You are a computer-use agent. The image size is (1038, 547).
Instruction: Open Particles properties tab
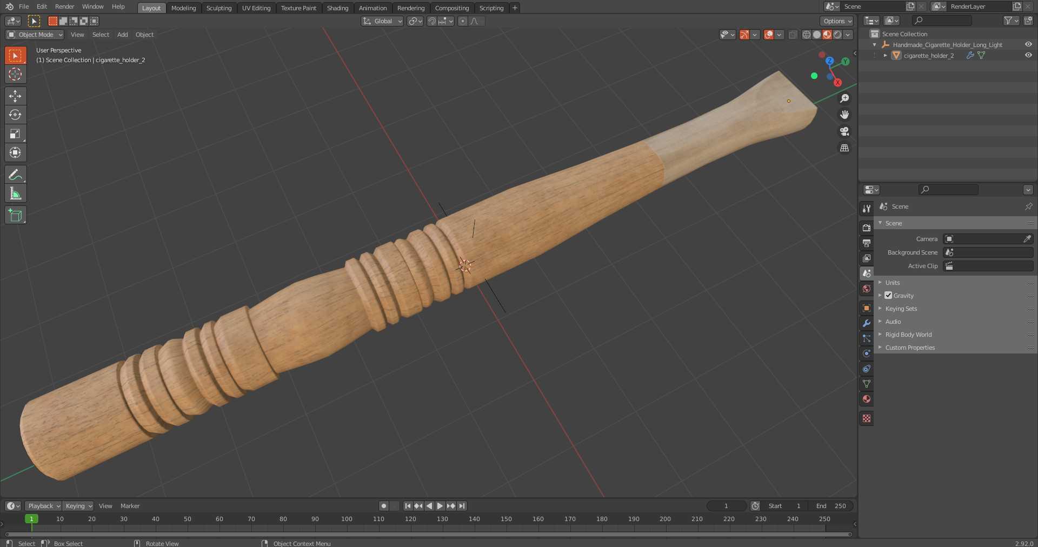[867, 338]
